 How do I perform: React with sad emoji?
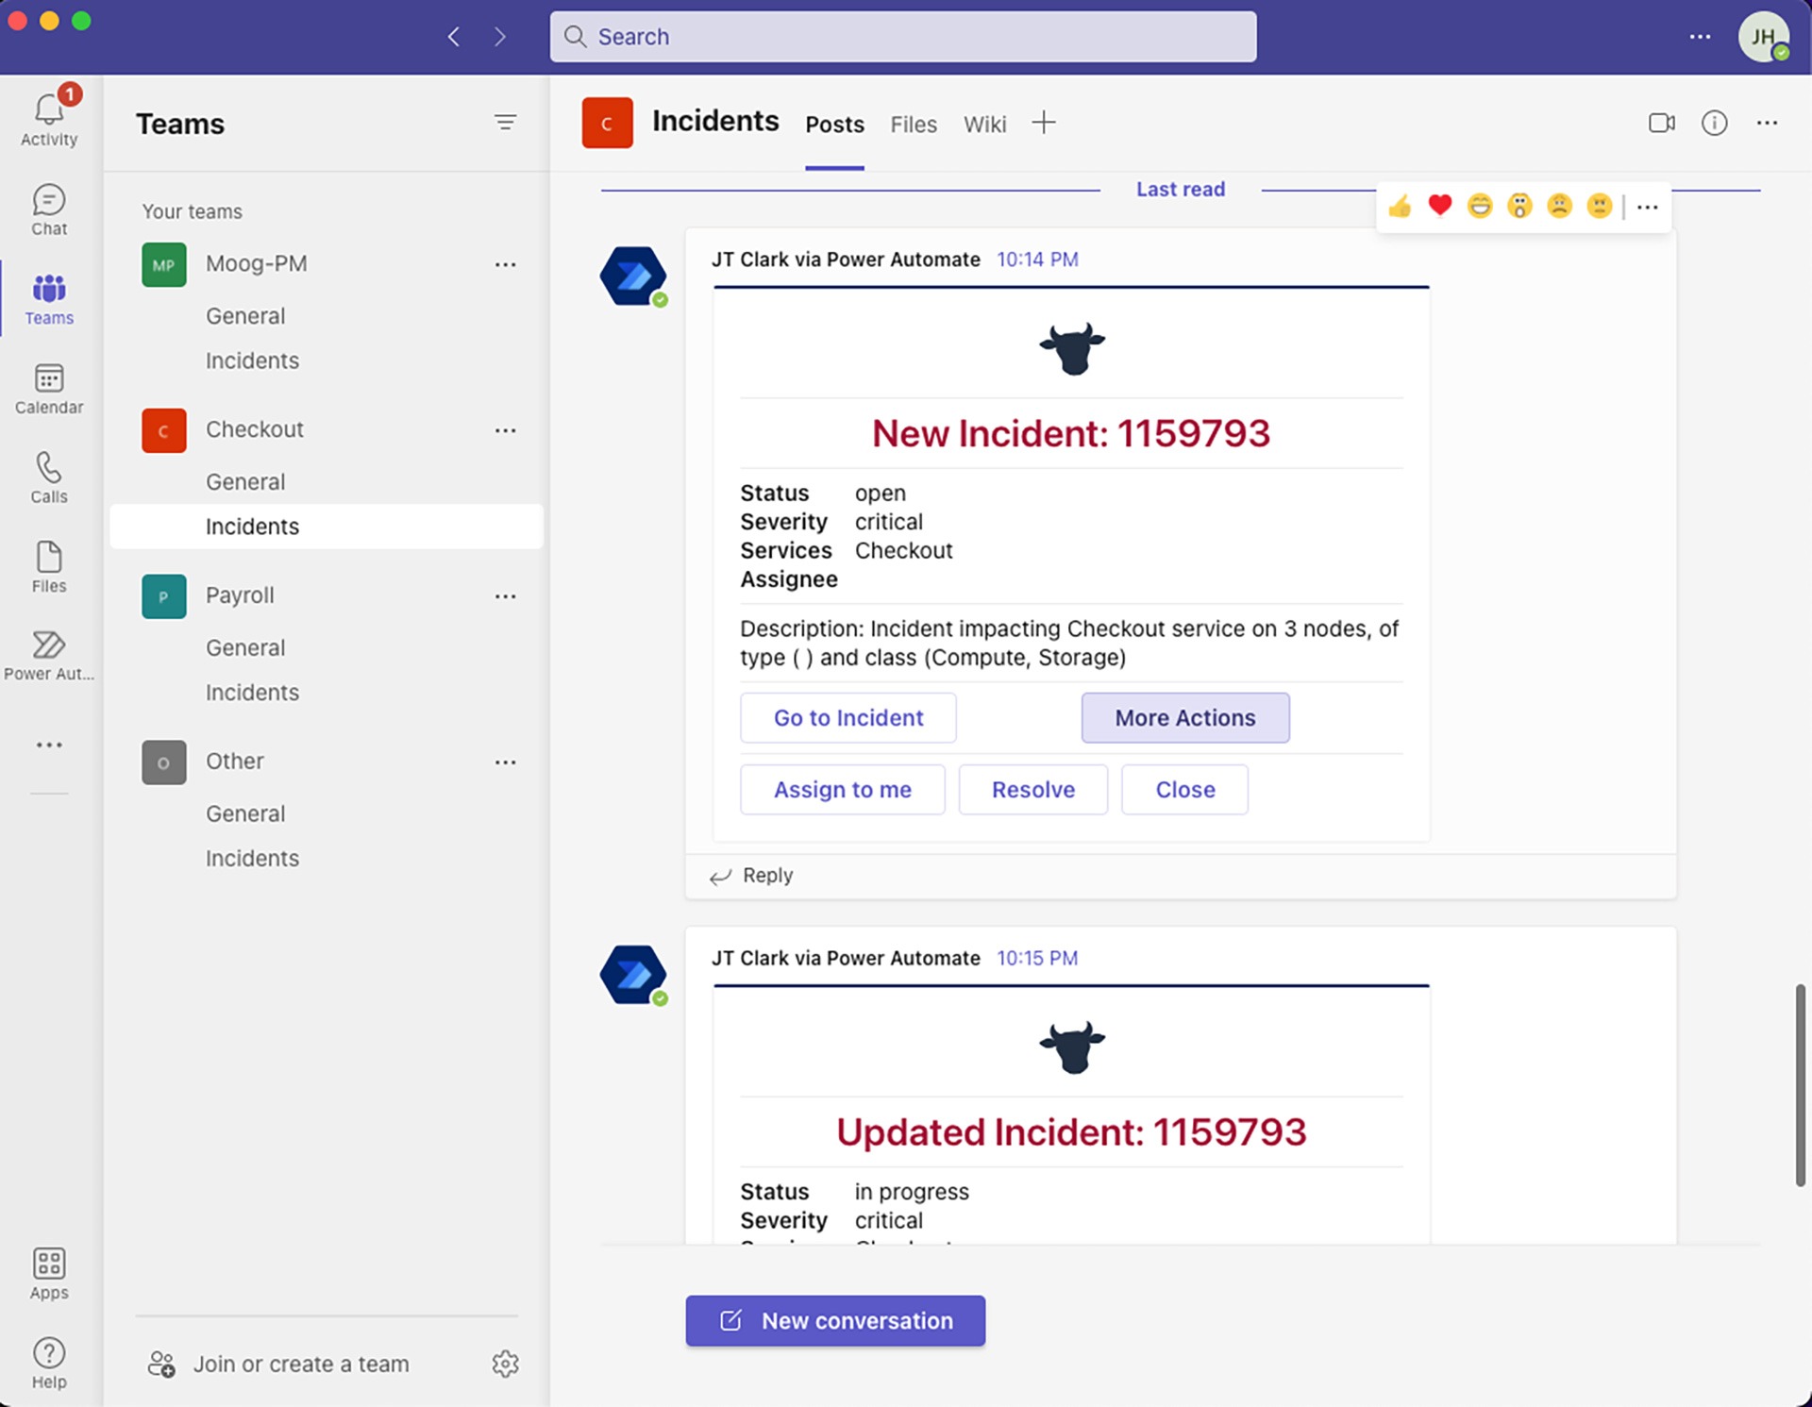1560,206
